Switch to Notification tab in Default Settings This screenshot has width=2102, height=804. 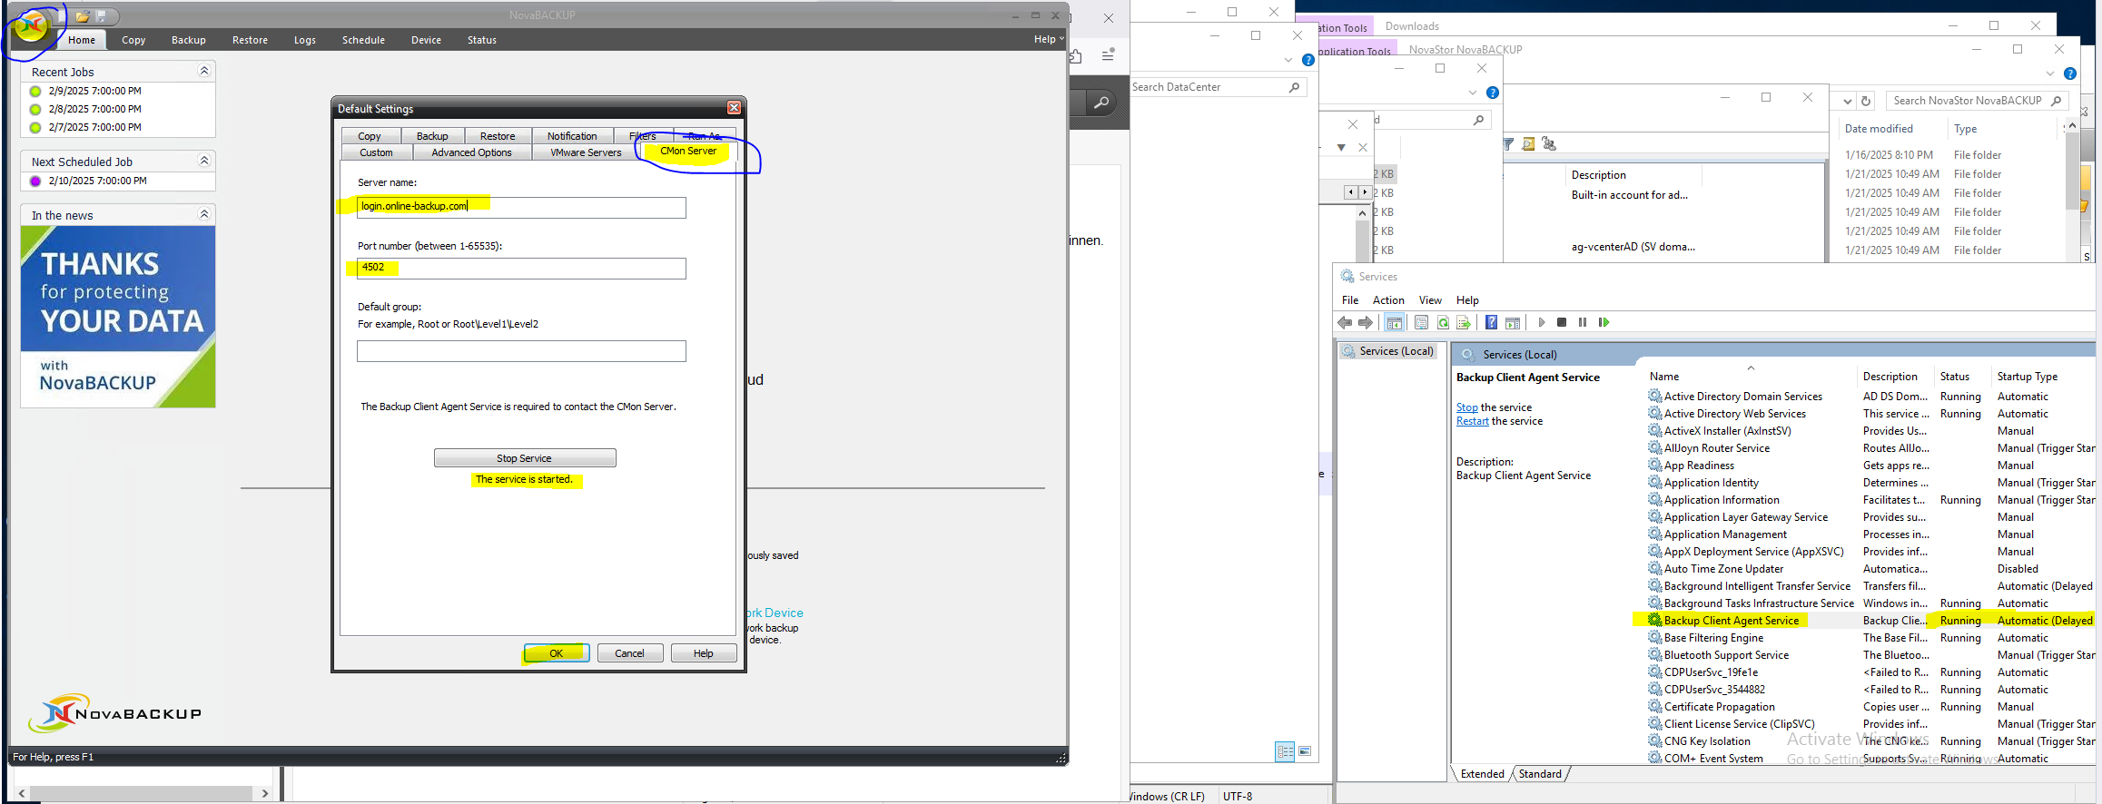(572, 136)
